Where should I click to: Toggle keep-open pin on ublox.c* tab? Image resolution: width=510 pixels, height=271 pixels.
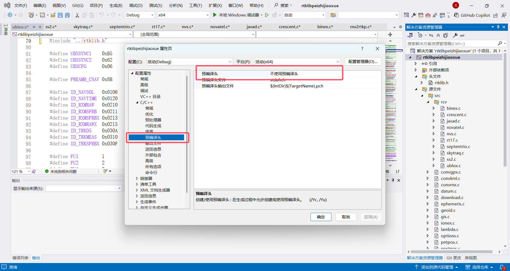[x=34, y=27]
